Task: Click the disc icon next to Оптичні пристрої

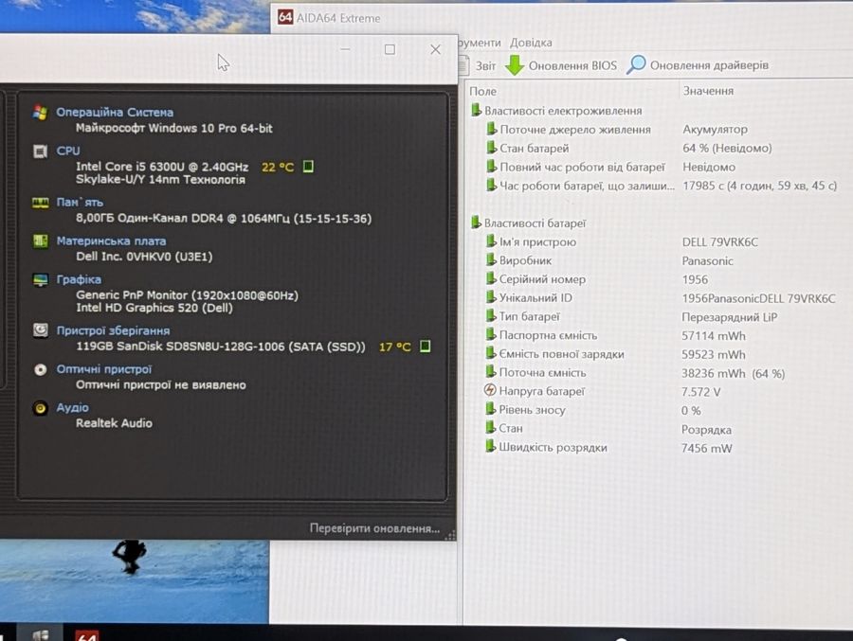Action: coord(40,369)
